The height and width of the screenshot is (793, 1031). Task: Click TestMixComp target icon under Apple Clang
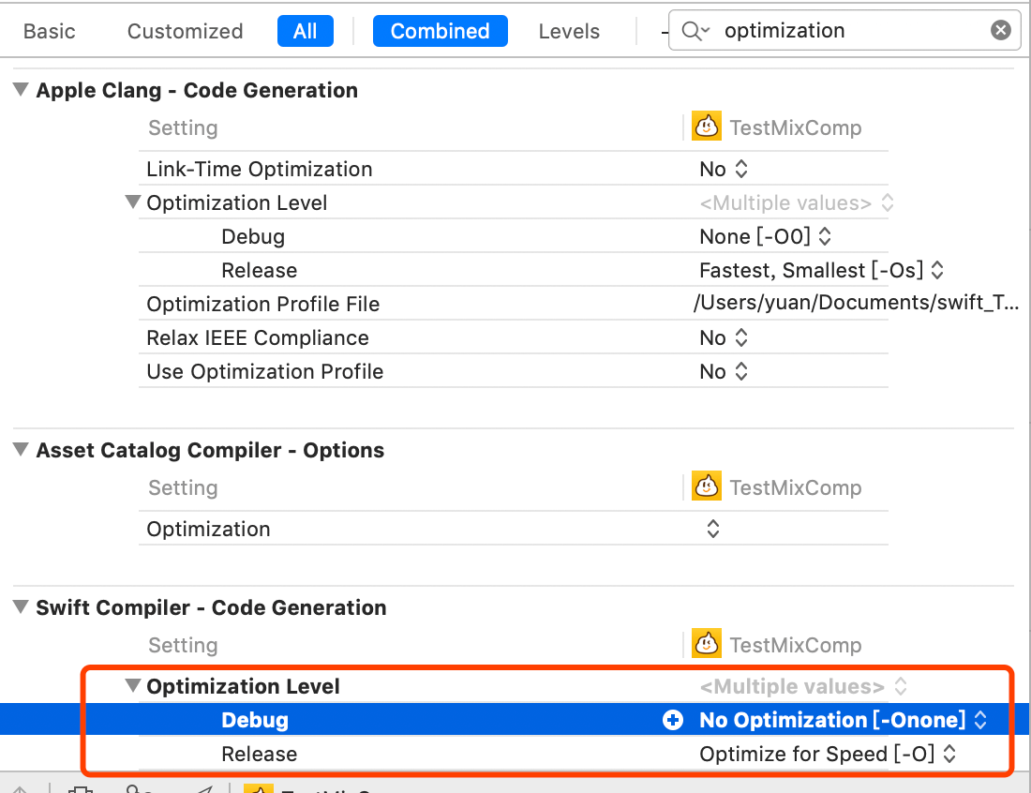707,127
